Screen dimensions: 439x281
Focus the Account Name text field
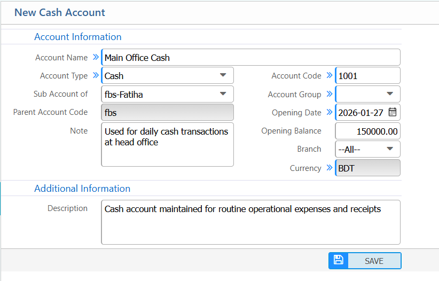[250, 57]
